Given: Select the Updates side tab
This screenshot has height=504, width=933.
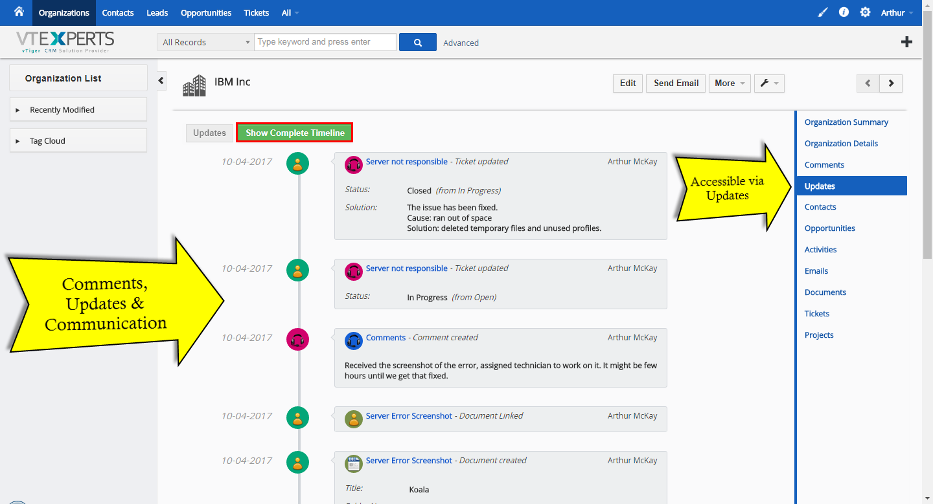Looking at the screenshot, I should [851, 186].
